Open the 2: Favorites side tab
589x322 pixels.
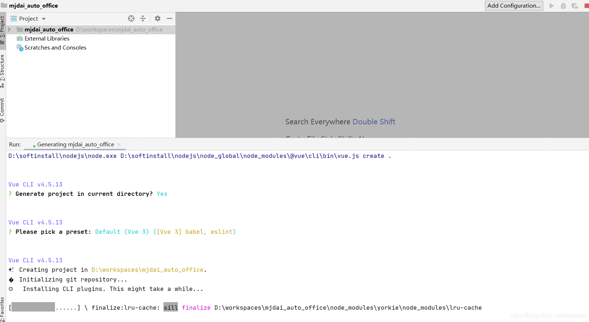3,309
